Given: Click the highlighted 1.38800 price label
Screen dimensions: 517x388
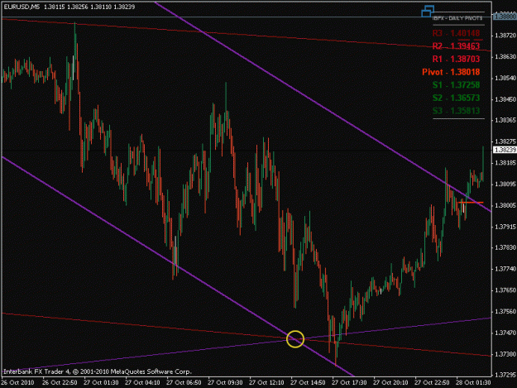Looking at the screenshot, I should [505, 16].
